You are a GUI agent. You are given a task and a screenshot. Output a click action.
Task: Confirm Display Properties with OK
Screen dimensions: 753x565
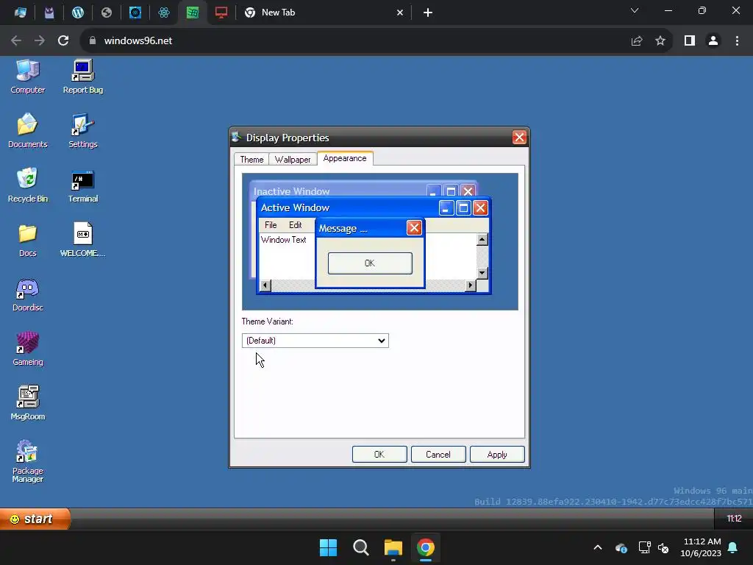pos(379,455)
